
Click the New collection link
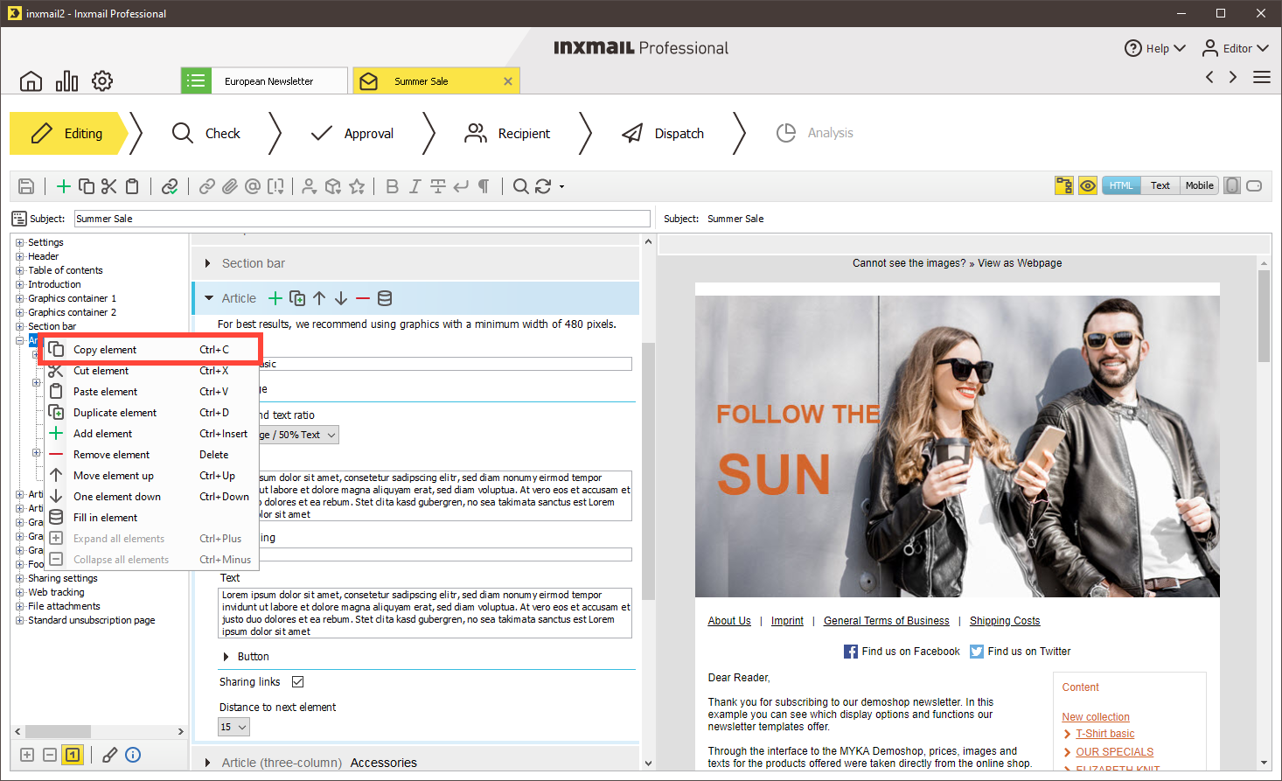[x=1096, y=717]
